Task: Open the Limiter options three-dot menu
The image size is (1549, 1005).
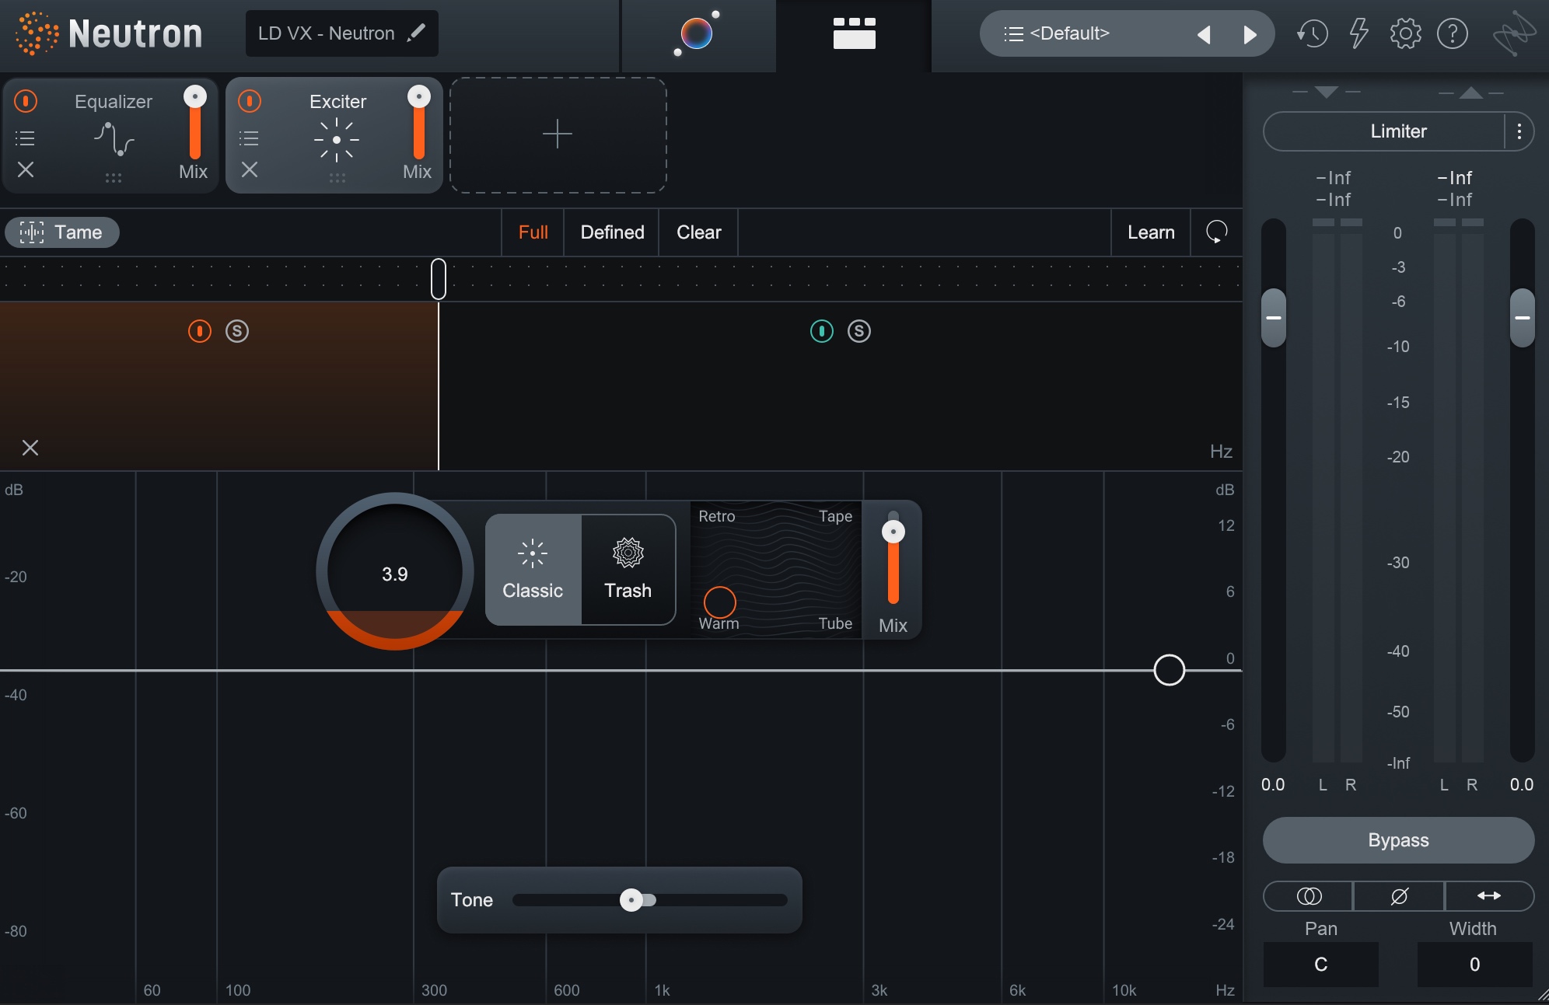Action: (1519, 131)
